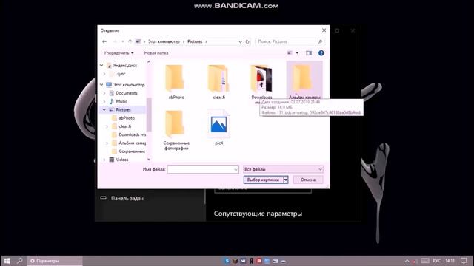
Task: Open the Упорядочить menu
Action: click(x=118, y=53)
